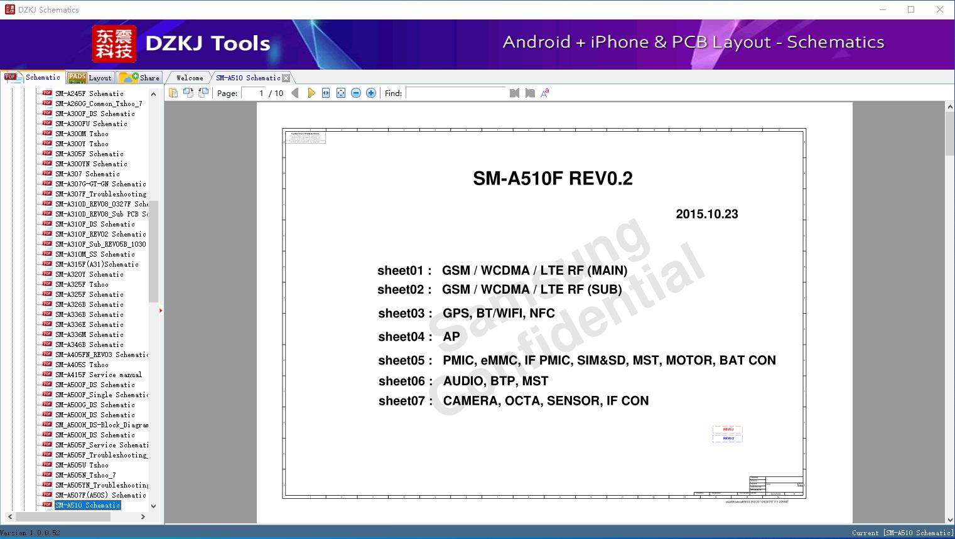Click PDF icon beside SM-A300Y Tshoo
This screenshot has width=955, height=539.
[47, 143]
